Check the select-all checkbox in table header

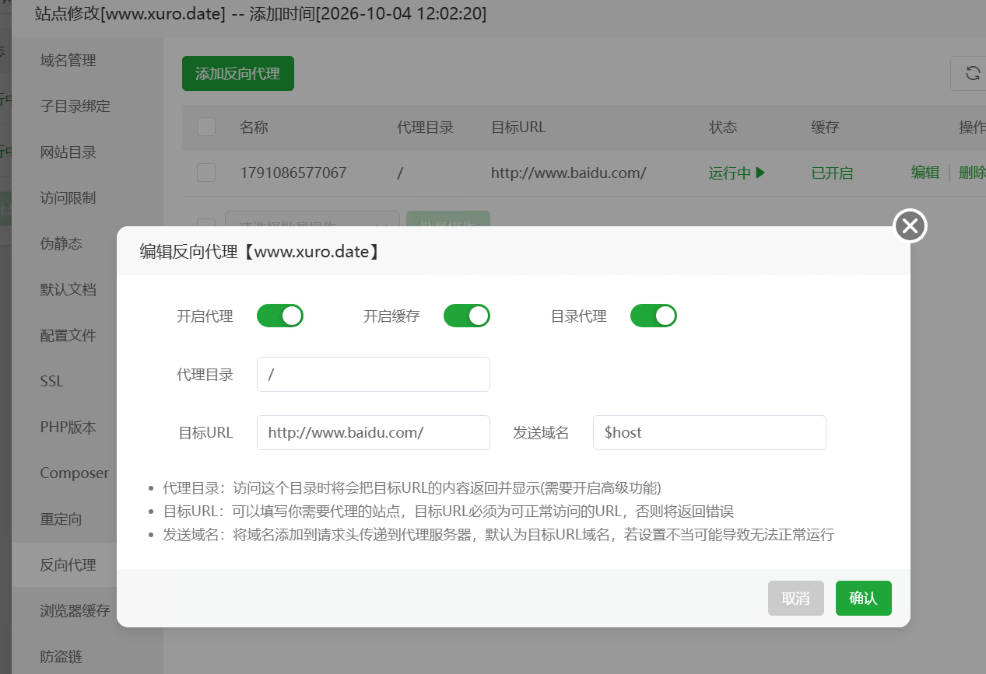[x=206, y=127]
